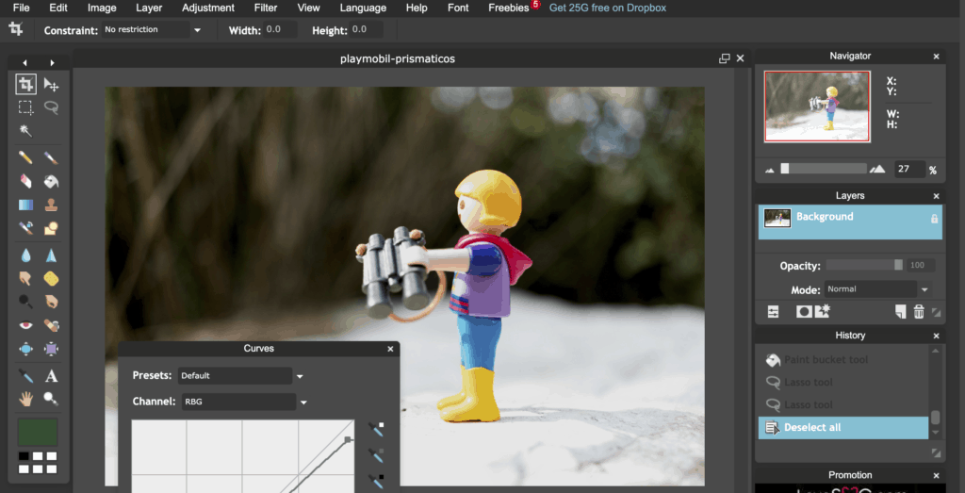This screenshot has height=493, width=965.
Task: Select the Burn tool
Action: pyautogui.click(x=51, y=302)
